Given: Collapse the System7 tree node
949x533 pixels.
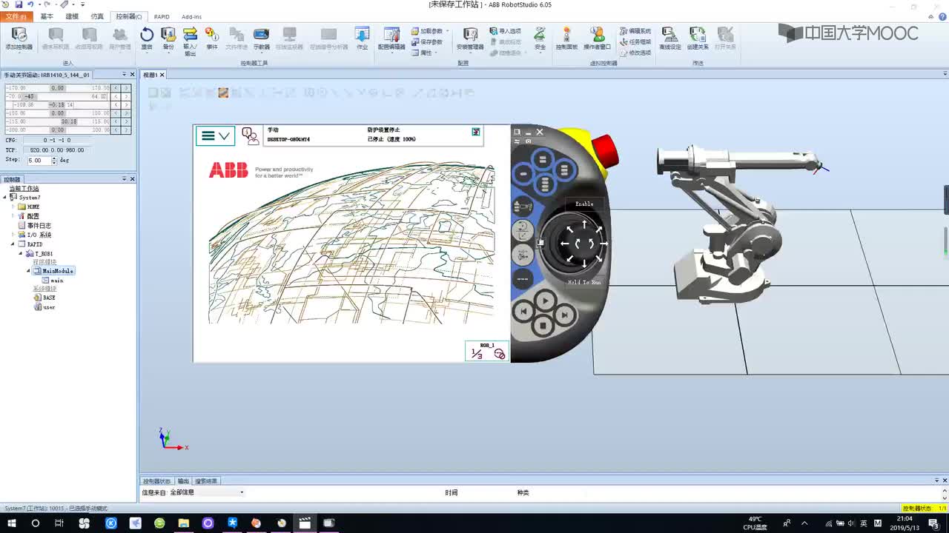Looking at the screenshot, I should coord(5,198).
